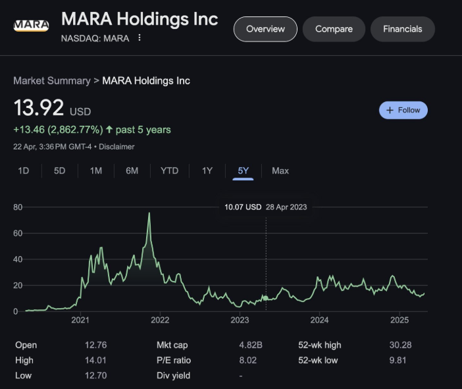Open the Disclaimer link
The image size is (462, 389).
click(x=116, y=147)
